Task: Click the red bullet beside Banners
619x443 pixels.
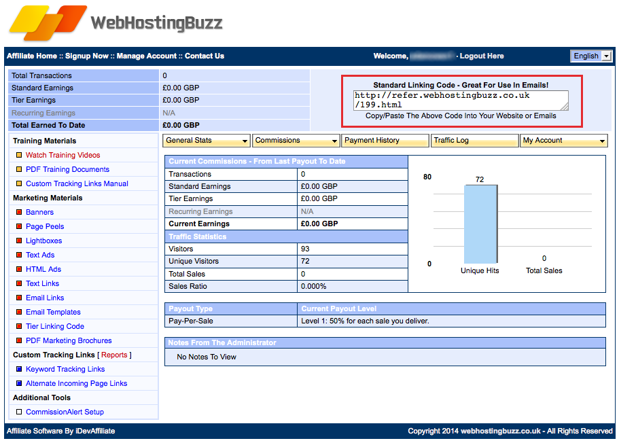Action: coord(19,212)
